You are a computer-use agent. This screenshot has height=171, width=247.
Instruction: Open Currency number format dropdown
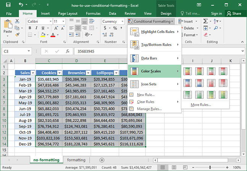coord(122,21)
